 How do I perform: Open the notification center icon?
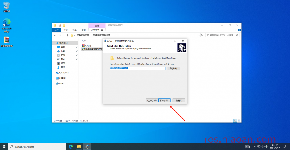(284, 147)
